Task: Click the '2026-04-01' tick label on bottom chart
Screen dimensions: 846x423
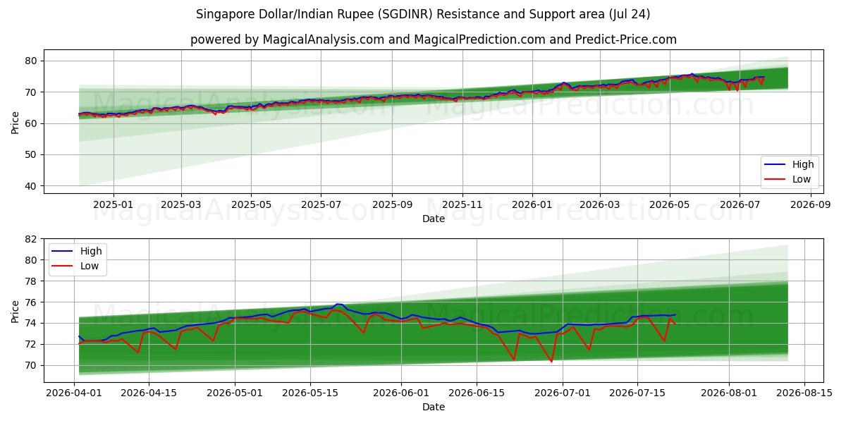Action: (x=74, y=393)
